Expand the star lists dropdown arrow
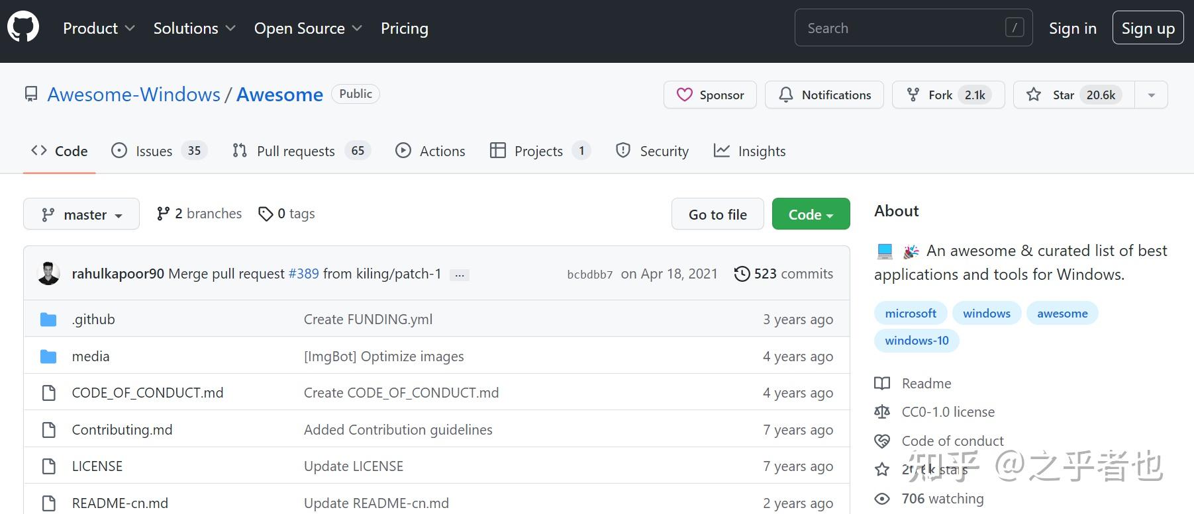1194x514 pixels. point(1152,95)
